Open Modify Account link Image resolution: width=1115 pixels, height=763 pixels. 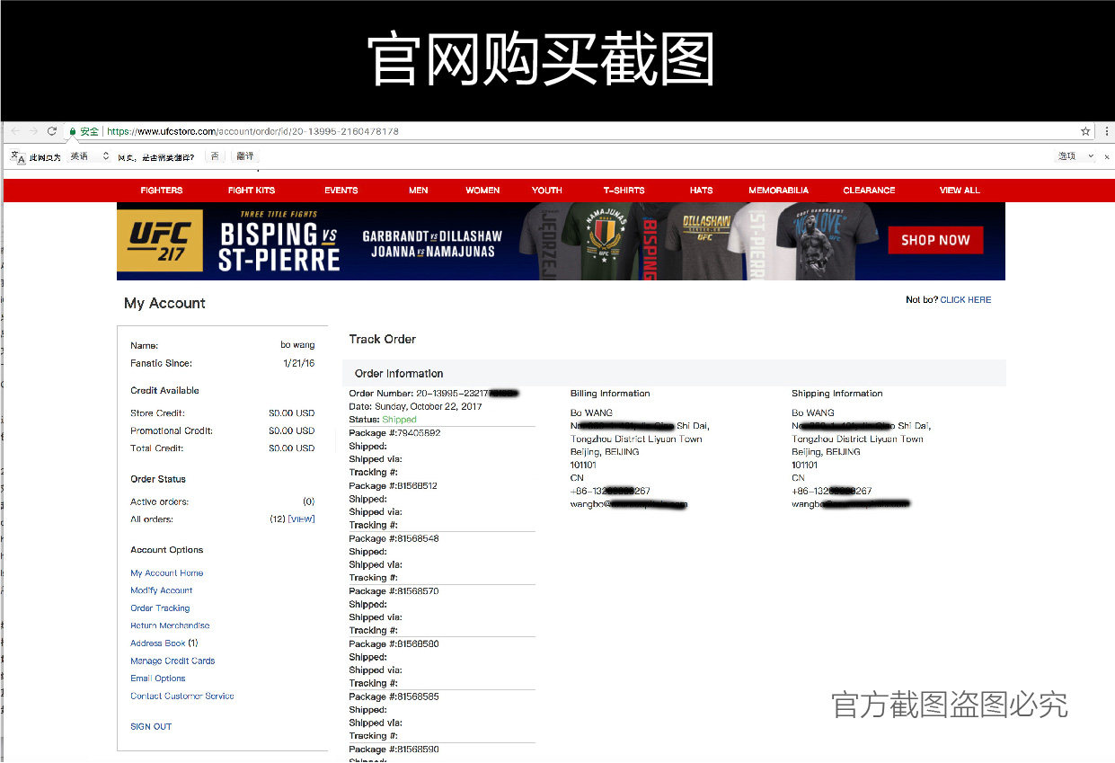coord(162,590)
